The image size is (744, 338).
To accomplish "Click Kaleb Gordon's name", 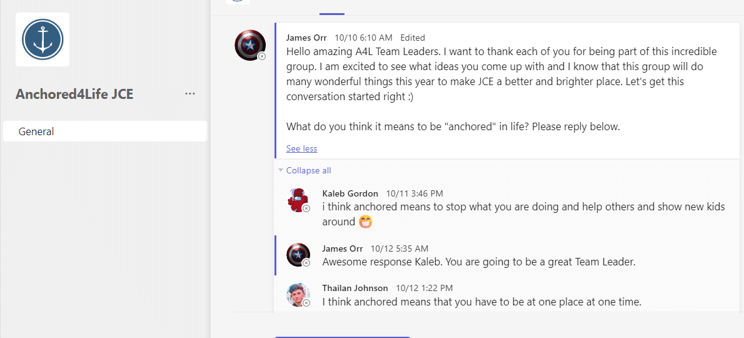I will tap(350, 193).
